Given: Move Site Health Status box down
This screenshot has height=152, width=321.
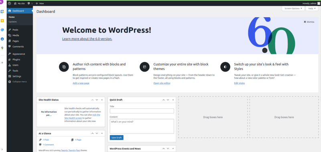Looking at the screenshot, I should coord(97,100).
